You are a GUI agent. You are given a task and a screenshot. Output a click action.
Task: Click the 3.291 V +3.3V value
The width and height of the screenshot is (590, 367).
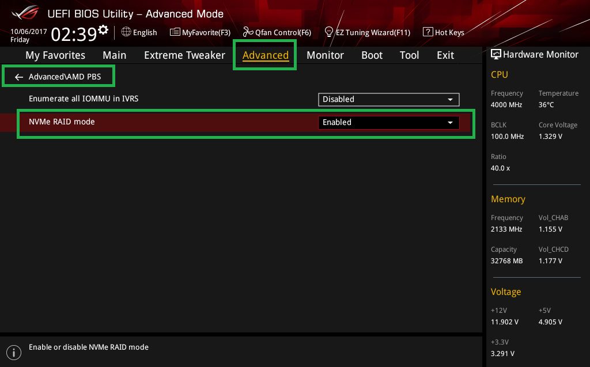click(502, 354)
